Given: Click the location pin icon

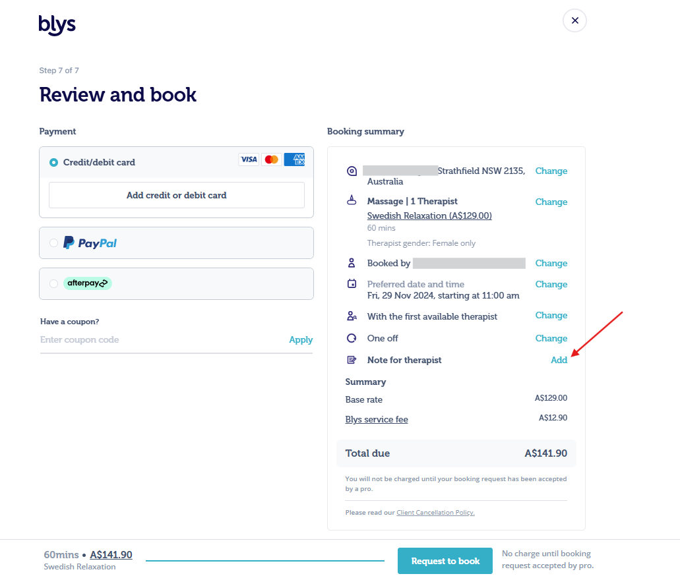Looking at the screenshot, I should [352, 171].
